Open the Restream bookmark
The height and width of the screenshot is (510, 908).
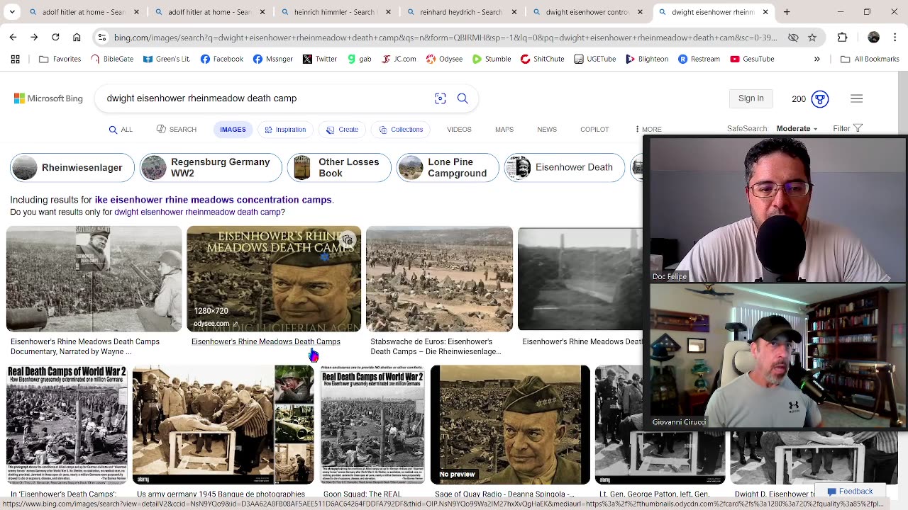[x=698, y=59]
